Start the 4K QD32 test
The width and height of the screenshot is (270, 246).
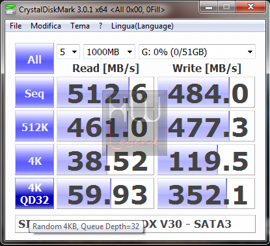click(34, 193)
